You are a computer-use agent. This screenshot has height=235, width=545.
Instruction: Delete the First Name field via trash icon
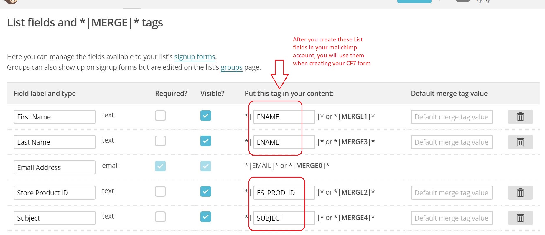(520, 117)
